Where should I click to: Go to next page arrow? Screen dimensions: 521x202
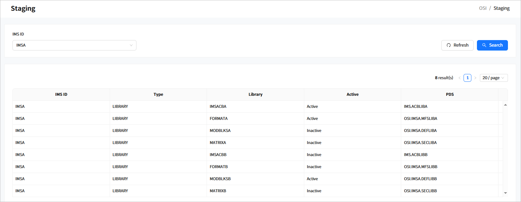475,78
